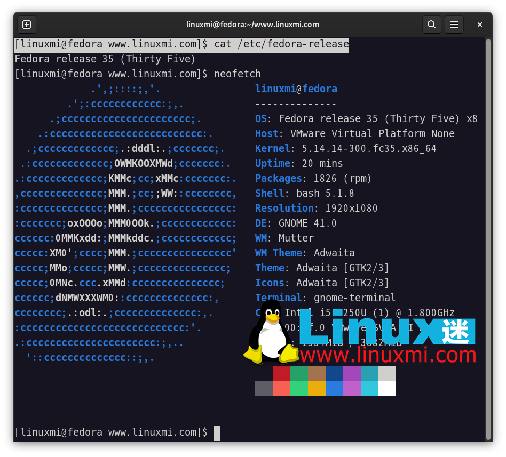
Task: Click the brown color block
Action: [317, 374]
